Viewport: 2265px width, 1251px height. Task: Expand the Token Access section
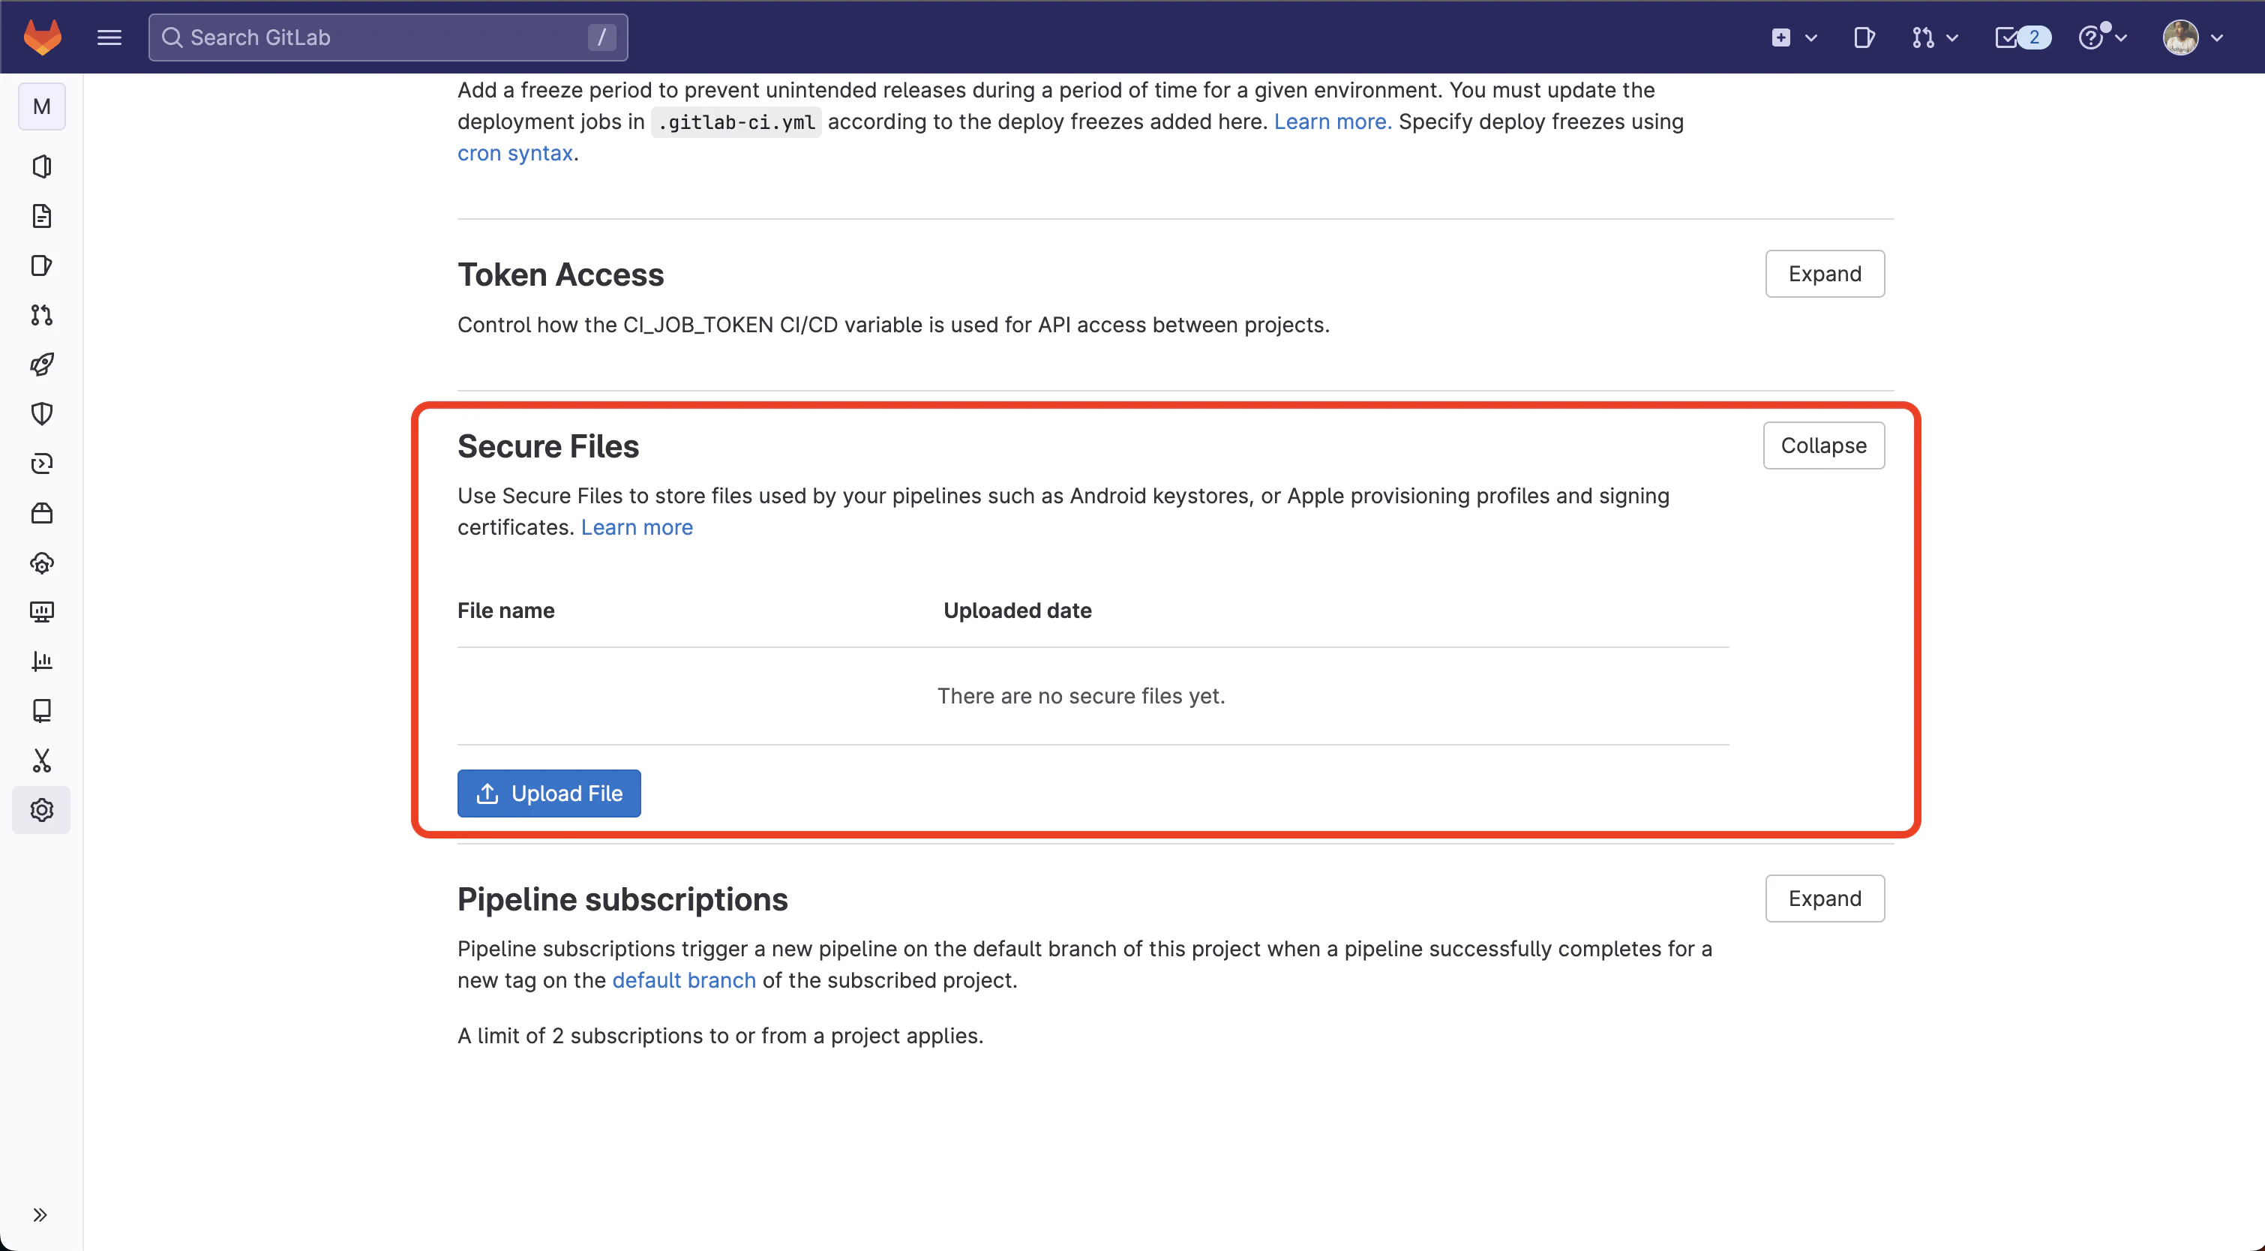pos(1825,274)
